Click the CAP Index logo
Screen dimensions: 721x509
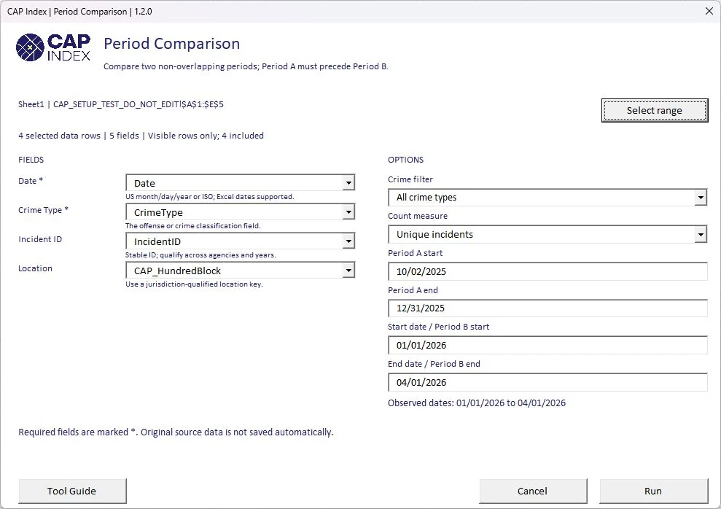(53, 47)
